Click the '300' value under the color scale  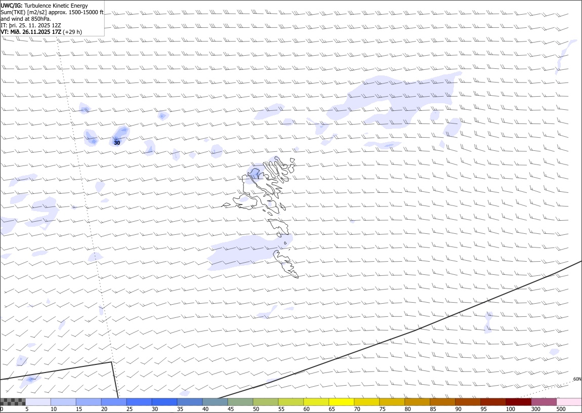[x=535, y=409]
